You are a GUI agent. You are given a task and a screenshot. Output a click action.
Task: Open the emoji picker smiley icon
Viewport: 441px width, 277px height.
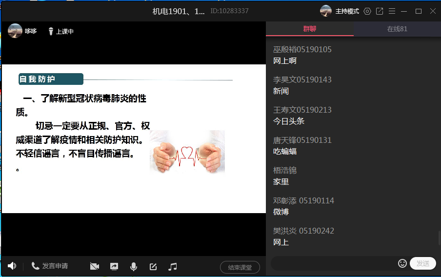[x=402, y=263]
